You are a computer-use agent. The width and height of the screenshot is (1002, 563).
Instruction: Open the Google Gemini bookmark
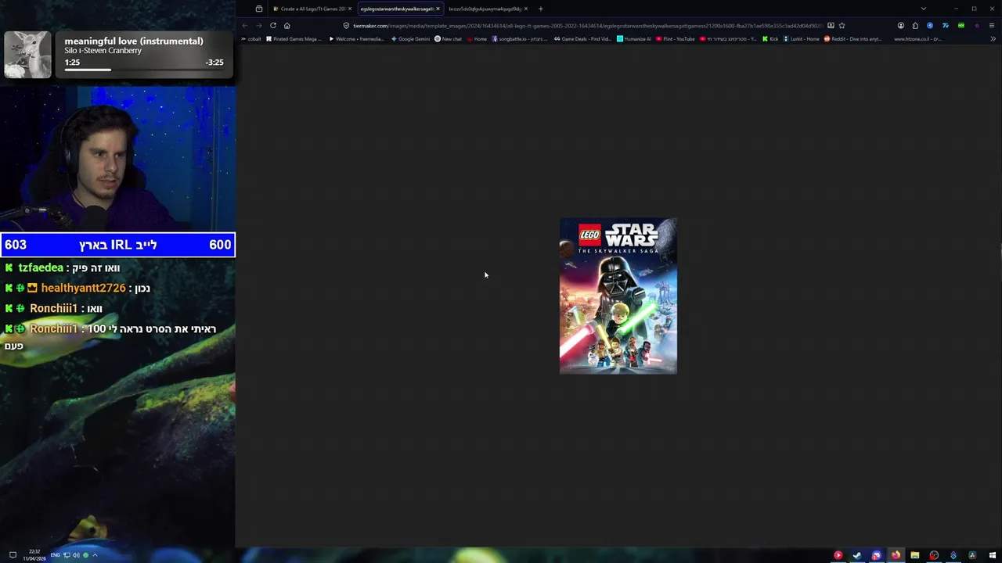pyautogui.click(x=411, y=38)
